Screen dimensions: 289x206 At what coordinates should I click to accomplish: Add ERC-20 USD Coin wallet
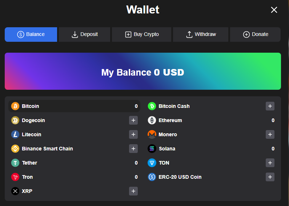point(270,177)
